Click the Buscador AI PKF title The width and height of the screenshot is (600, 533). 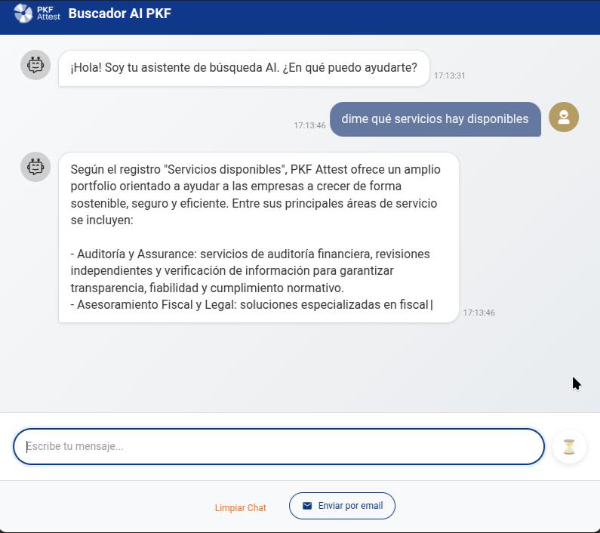[119, 13]
